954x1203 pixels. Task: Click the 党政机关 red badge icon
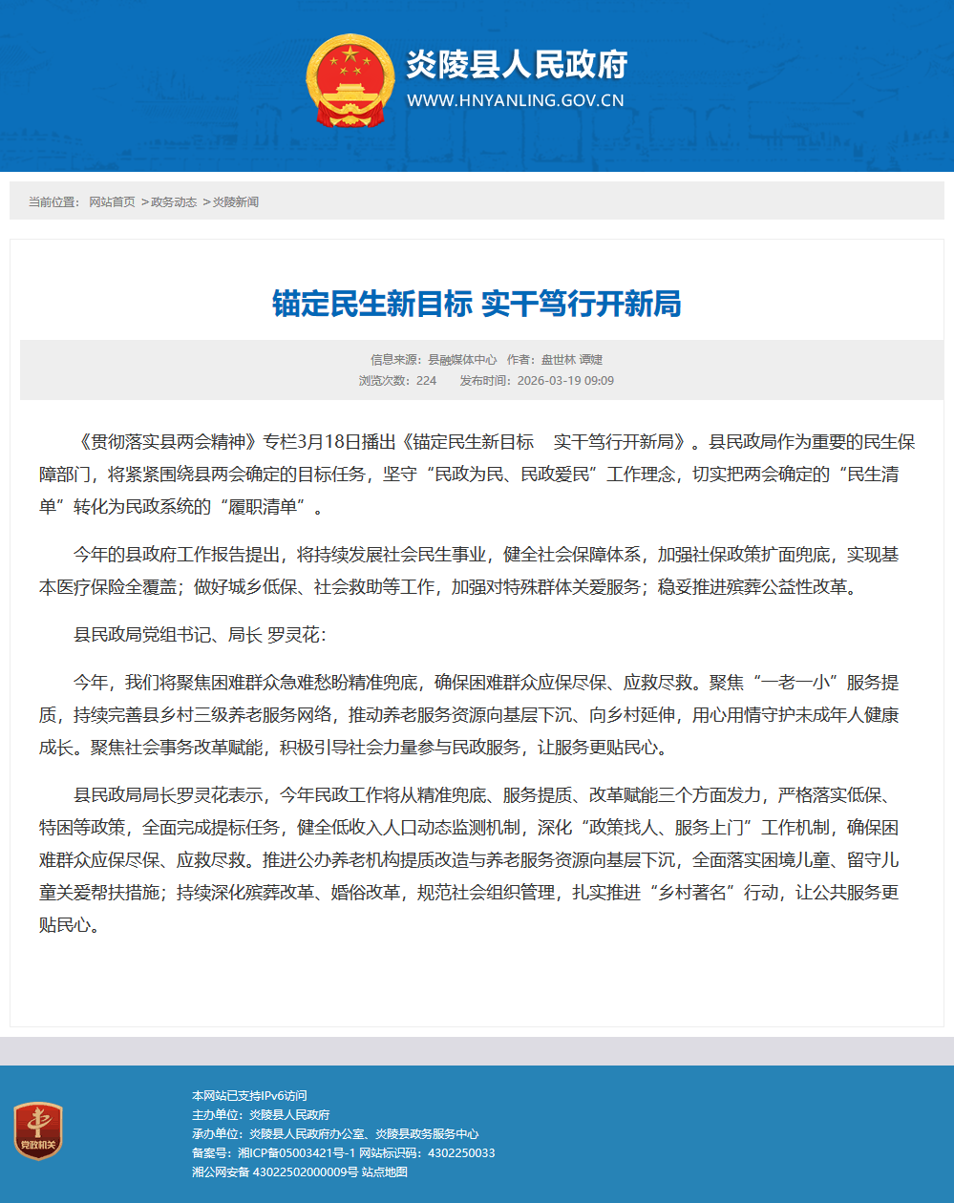pyautogui.click(x=38, y=1131)
